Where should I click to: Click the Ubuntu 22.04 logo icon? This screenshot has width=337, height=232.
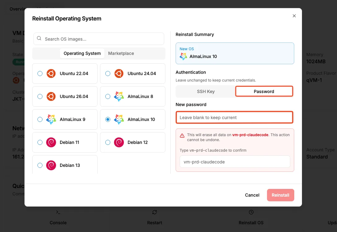tap(51, 74)
